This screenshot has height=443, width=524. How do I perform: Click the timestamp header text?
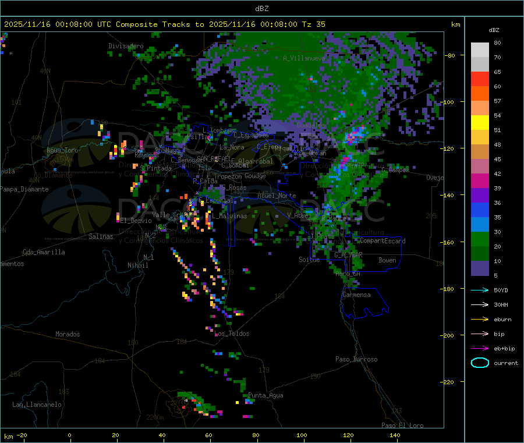tap(164, 24)
